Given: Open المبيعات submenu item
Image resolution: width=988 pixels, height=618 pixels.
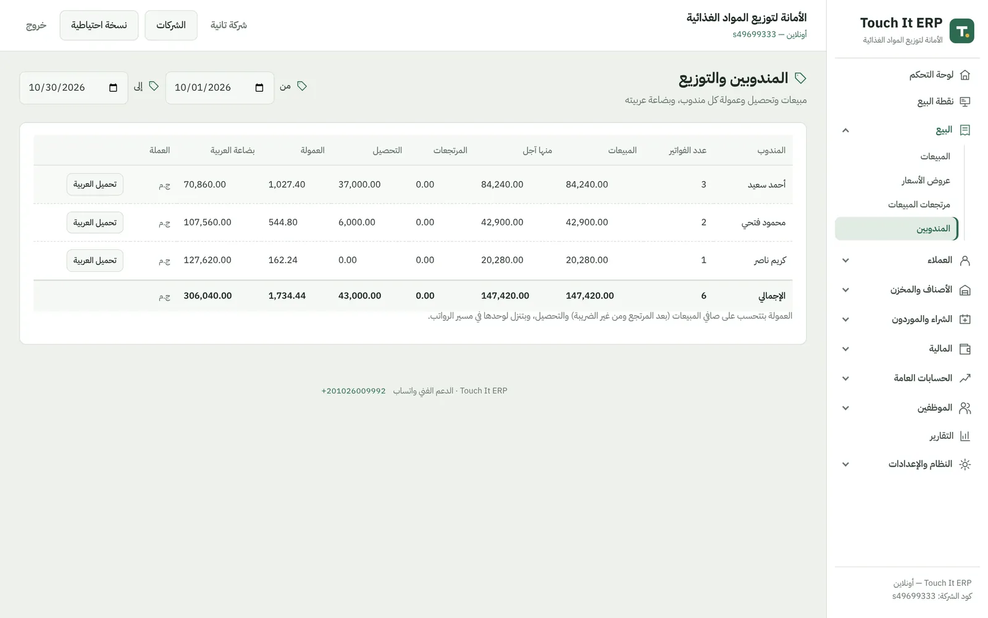Looking at the screenshot, I should point(935,156).
